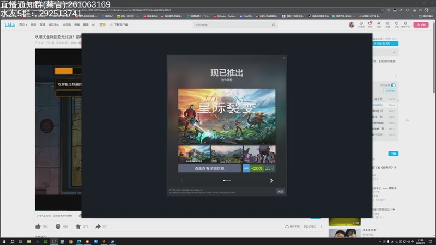Screen dimensions: 436x245
Task: Open 番剧 in the bilibili navigation
Action: coord(33,24)
